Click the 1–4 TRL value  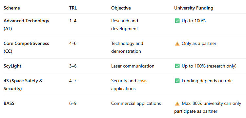coord(73,21)
